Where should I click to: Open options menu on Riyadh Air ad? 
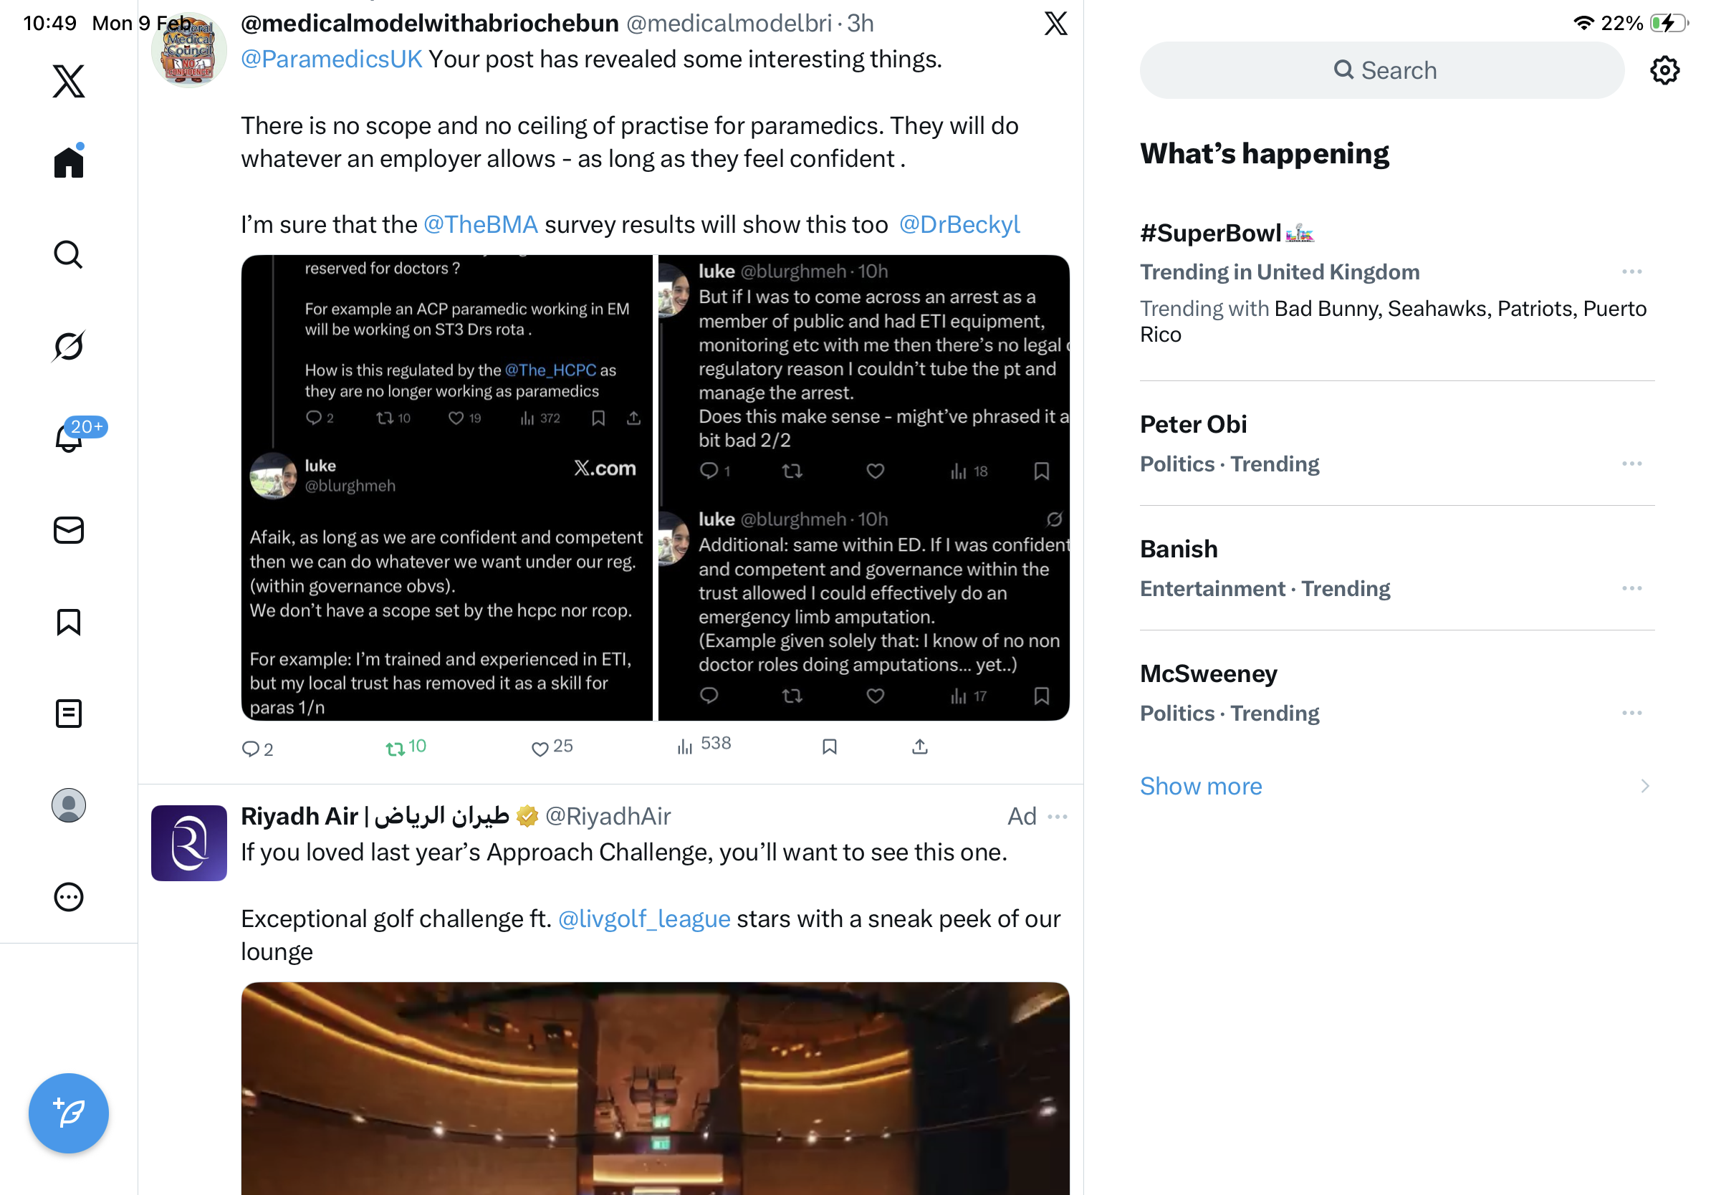1057,817
